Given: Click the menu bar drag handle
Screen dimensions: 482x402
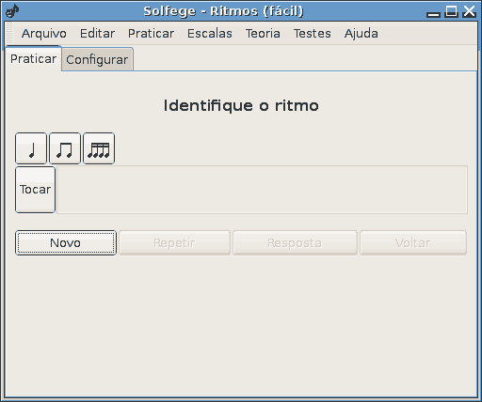Looking at the screenshot, I should point(9,33).
